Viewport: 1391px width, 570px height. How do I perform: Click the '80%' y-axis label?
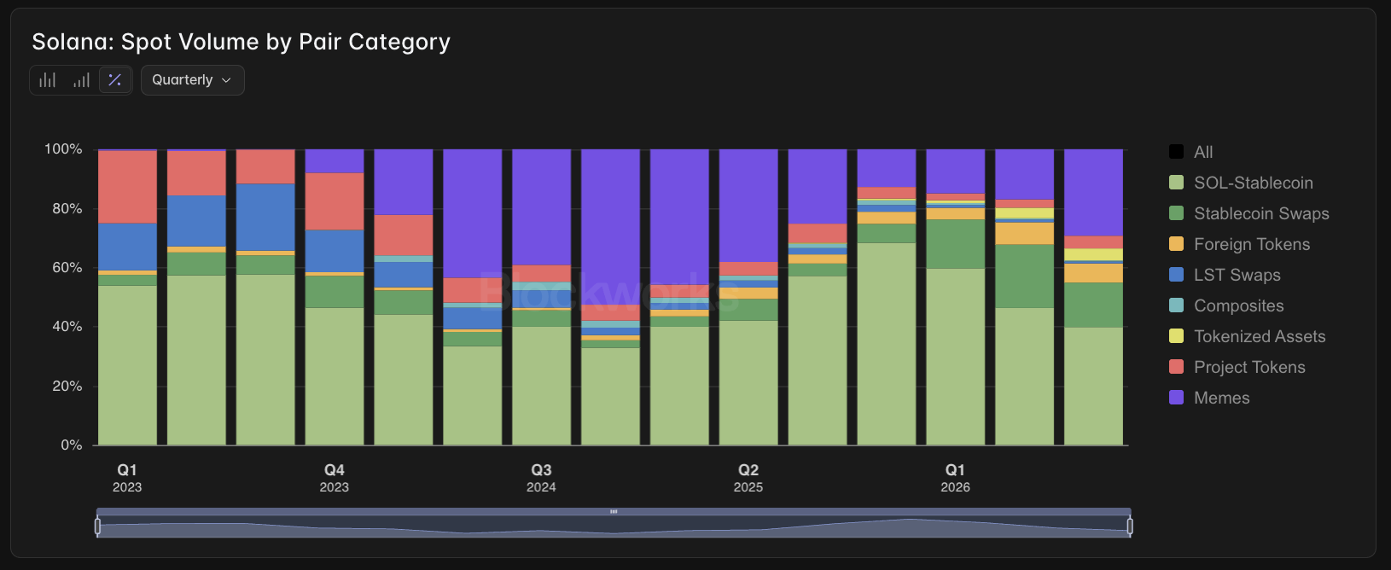[67, 208]
